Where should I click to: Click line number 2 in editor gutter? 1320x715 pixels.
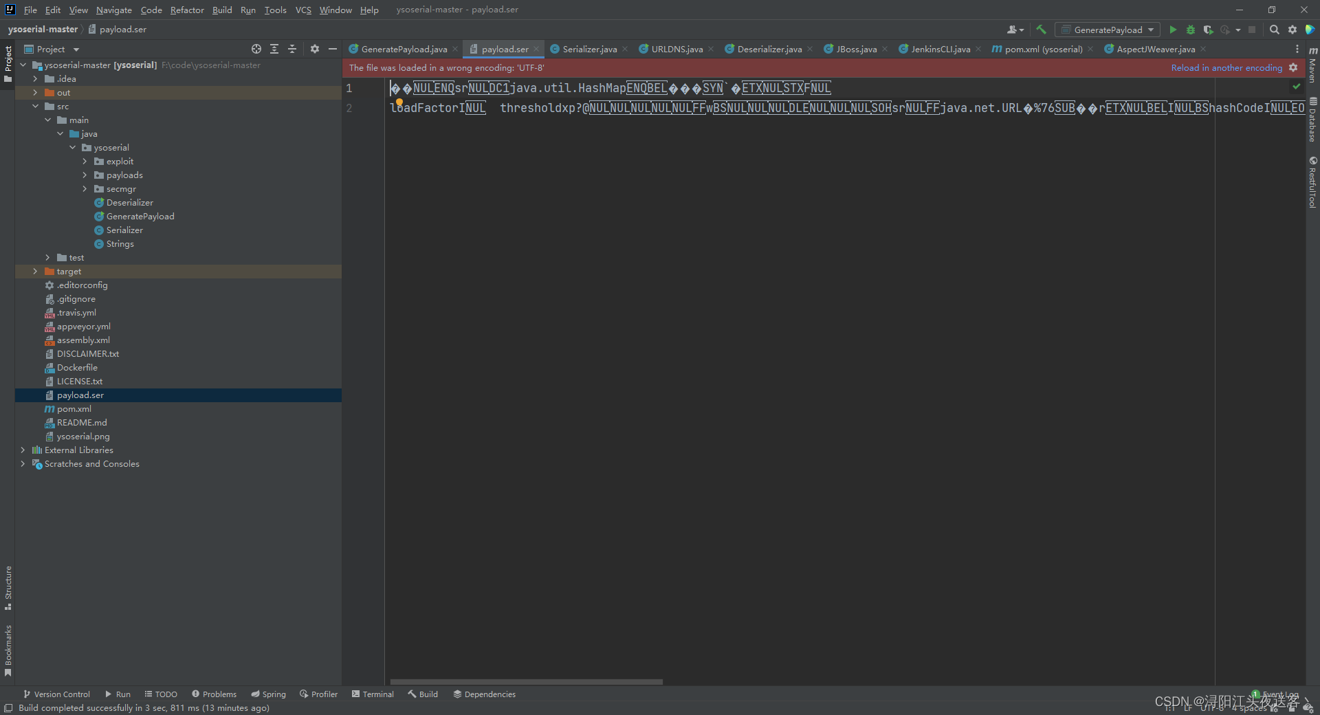tap(349, 108)
